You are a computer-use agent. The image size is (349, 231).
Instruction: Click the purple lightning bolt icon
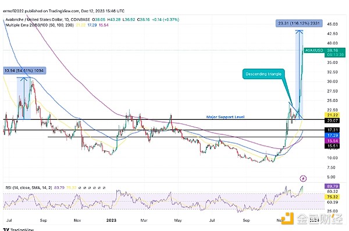[303, 179]
